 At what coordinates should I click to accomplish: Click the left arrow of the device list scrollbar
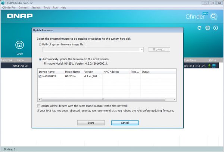[40, 99]
